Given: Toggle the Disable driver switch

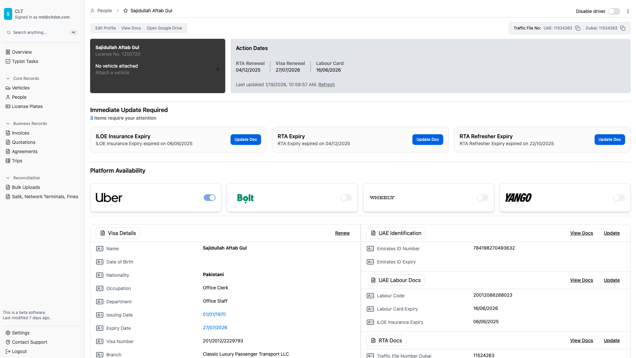Looking at the screenshot, I should (x=614, y=11).
